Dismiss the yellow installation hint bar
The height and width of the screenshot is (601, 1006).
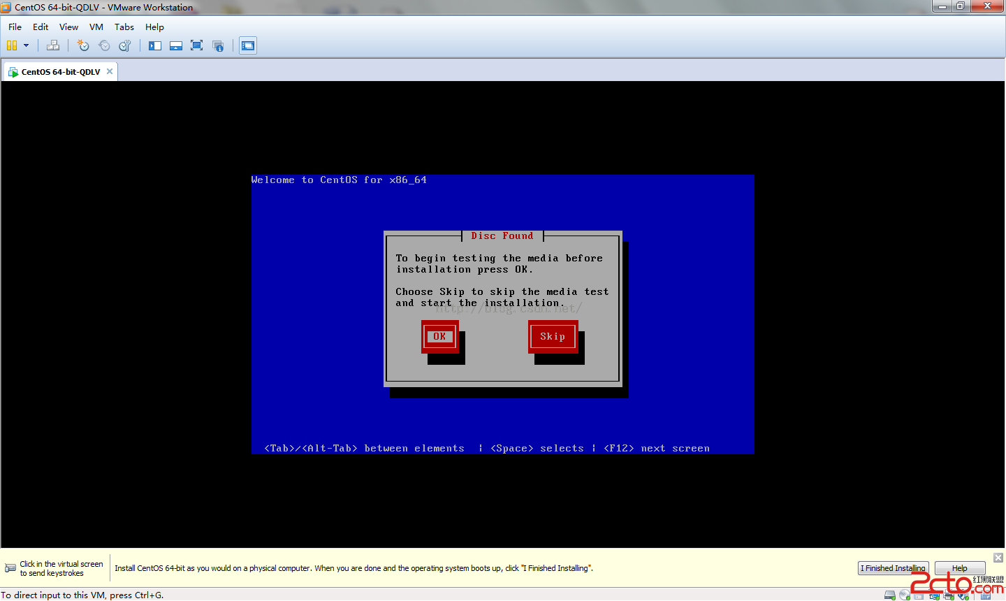pos(998,558)
